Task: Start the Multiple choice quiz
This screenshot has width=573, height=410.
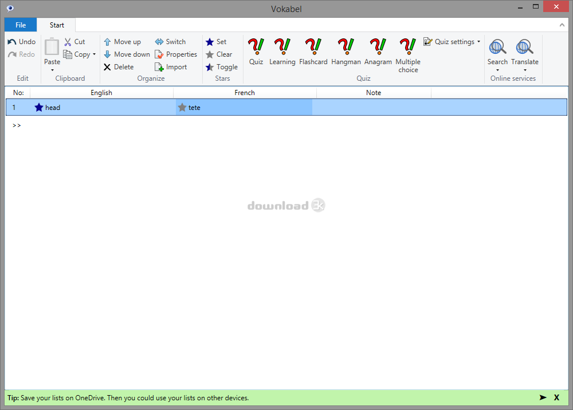Action: pos(408,55)
